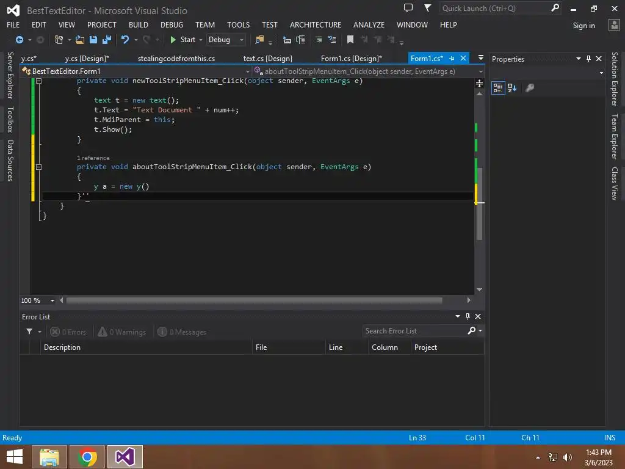Toggle Categorized view in Properties panel
The width and height of the screenshot is (625, 469).
[498, 88]
